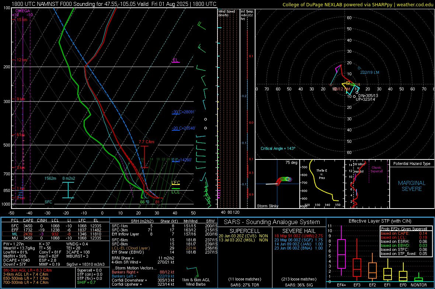Click the '222/19 LM' hodograph label
435x289 pixels.
click(369, 72)
